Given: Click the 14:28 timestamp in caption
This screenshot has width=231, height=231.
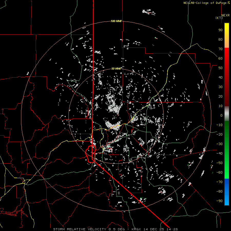Looking at the screenshot, I should point(172,229).
